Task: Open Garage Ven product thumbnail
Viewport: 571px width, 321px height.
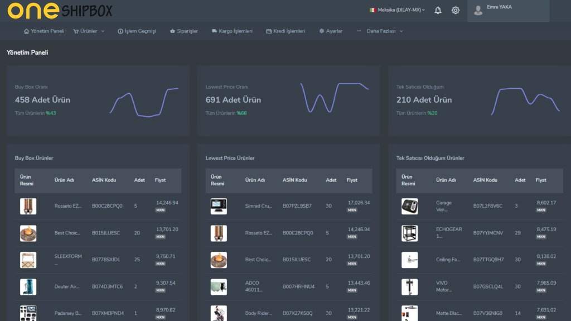Action: coord(410,207)
